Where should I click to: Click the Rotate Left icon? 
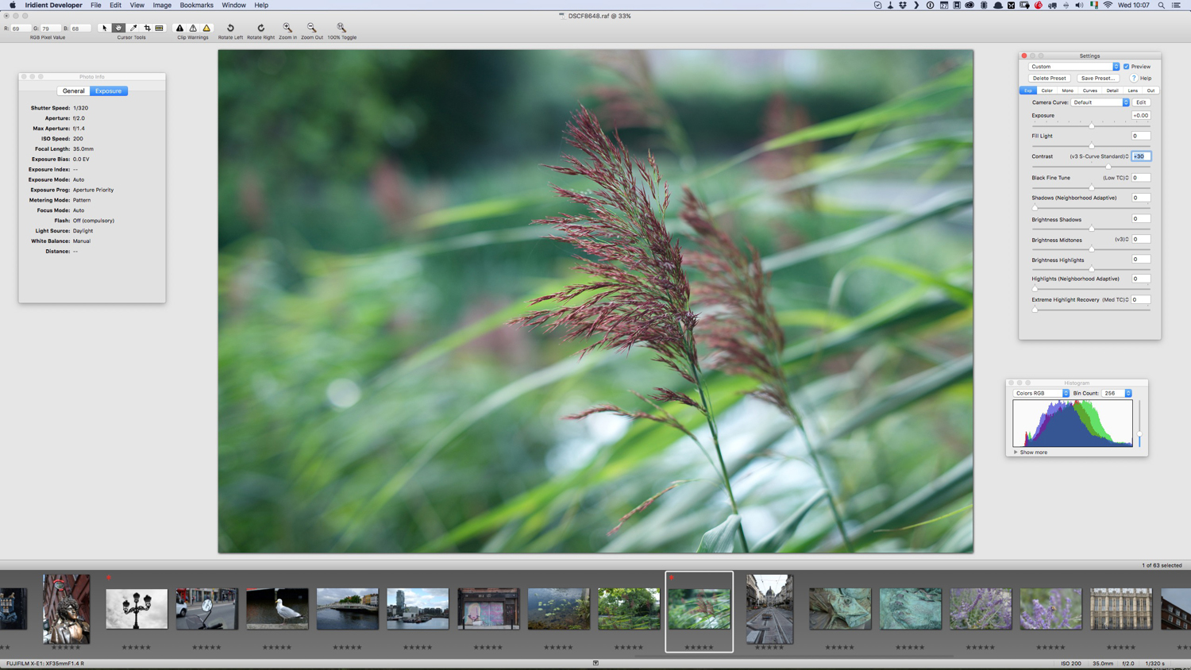pyautogui.click(x=230, y=28)
